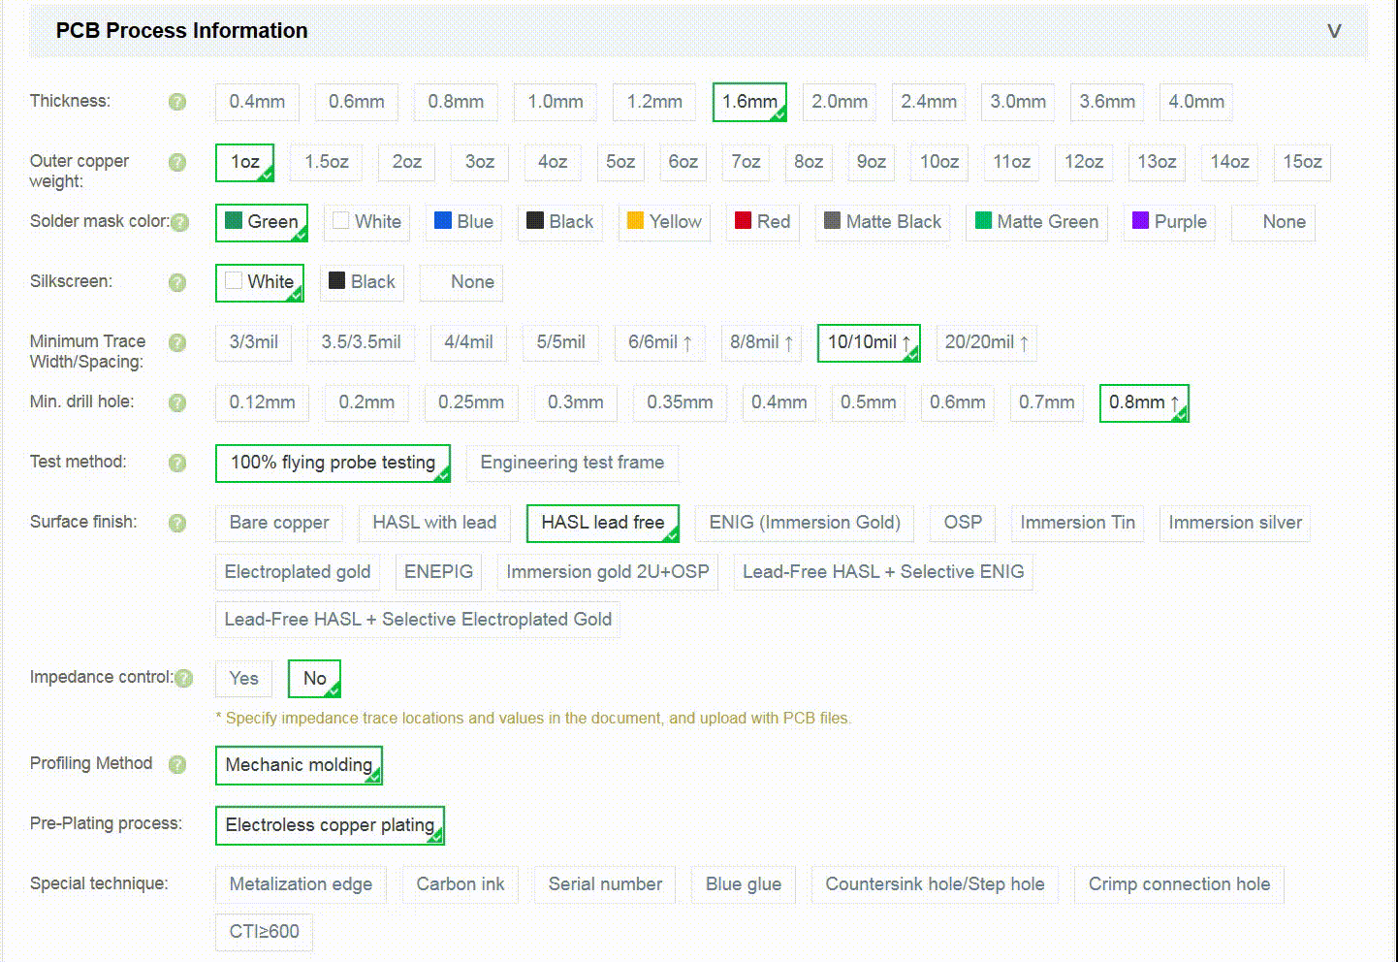This screenshot has height=962, width=1398.
Task: Select Yes for impedance control
Action: tap(243, 679)
